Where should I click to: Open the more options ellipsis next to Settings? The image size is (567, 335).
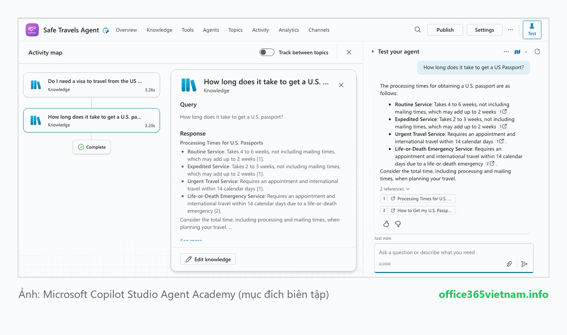pyautogui.click(x=510, y=30)
